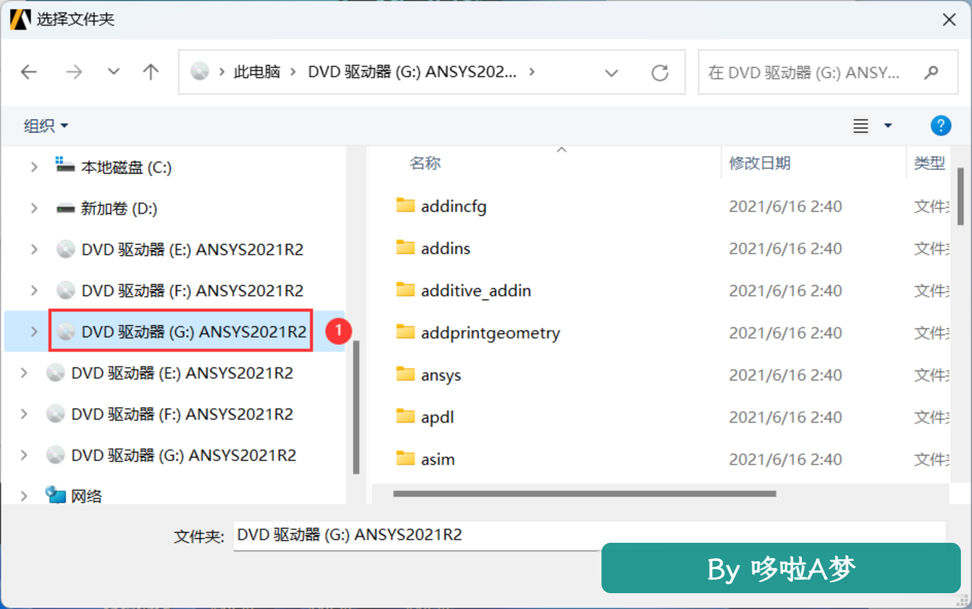The width and height of the screenshot is (972, 609).
Task: Click the modified date of addins
Action: 785,249
